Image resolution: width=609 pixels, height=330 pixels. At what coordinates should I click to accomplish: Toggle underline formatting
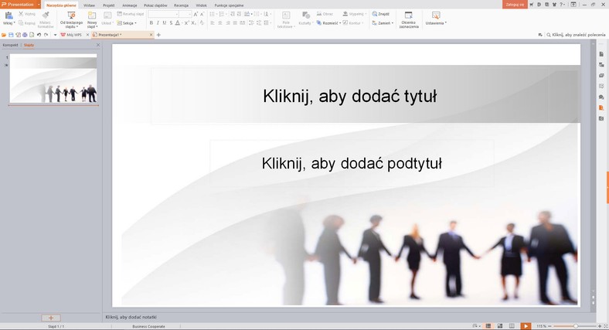pos(164,23)
